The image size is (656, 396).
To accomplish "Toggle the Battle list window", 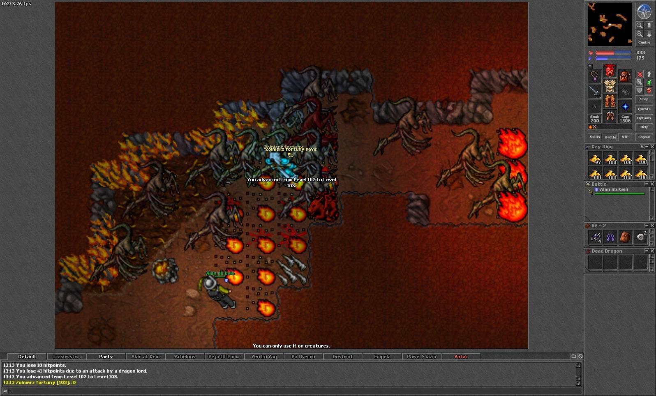I will (x=610, y=137).
